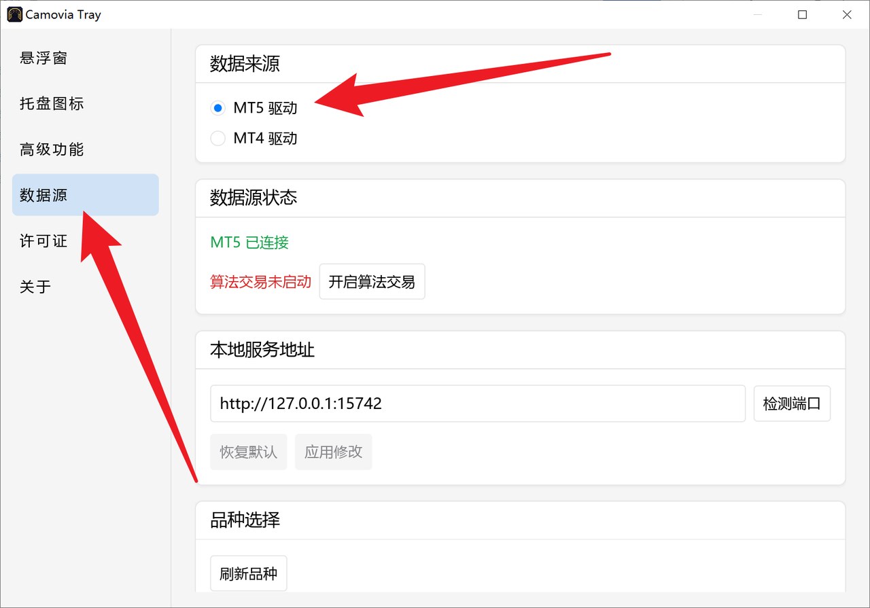Select the MT5 驱动 radio button
This screenshot has height=608, width=870.
pyautogui.click(x=217, y=108)
